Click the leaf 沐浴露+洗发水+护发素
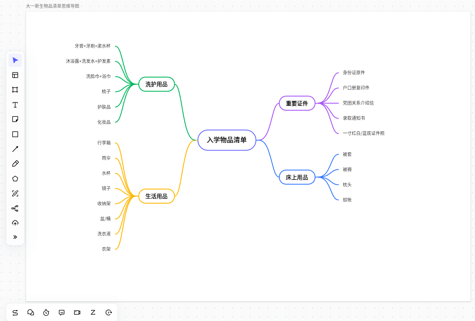The image size is (475, 321). point(88,61)
